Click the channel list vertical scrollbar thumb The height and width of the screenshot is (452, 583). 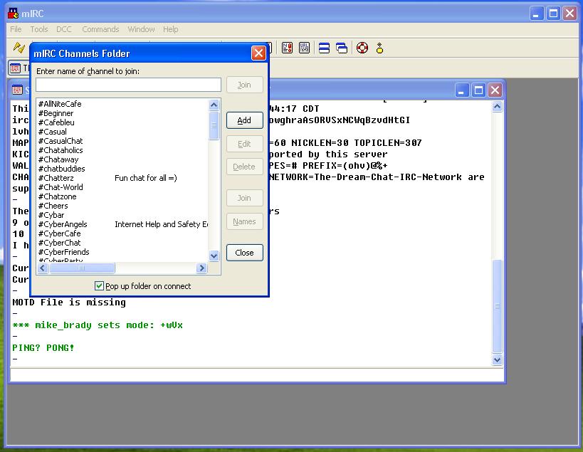214,126
